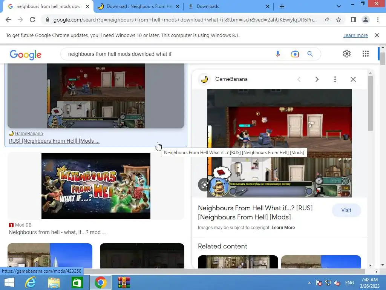Open the Chrome three-dot menu
The image size is (386, 290).
pos(378,20)
